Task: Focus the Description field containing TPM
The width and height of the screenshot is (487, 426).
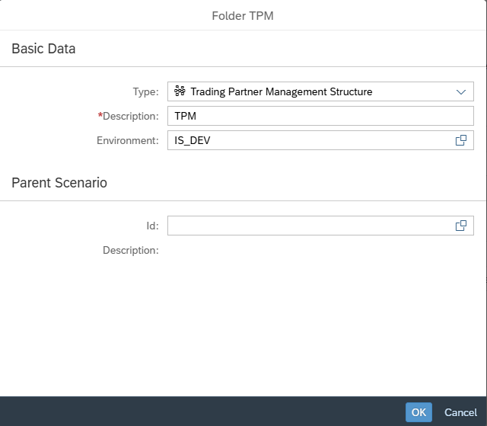Action: [x=320, y=116]
